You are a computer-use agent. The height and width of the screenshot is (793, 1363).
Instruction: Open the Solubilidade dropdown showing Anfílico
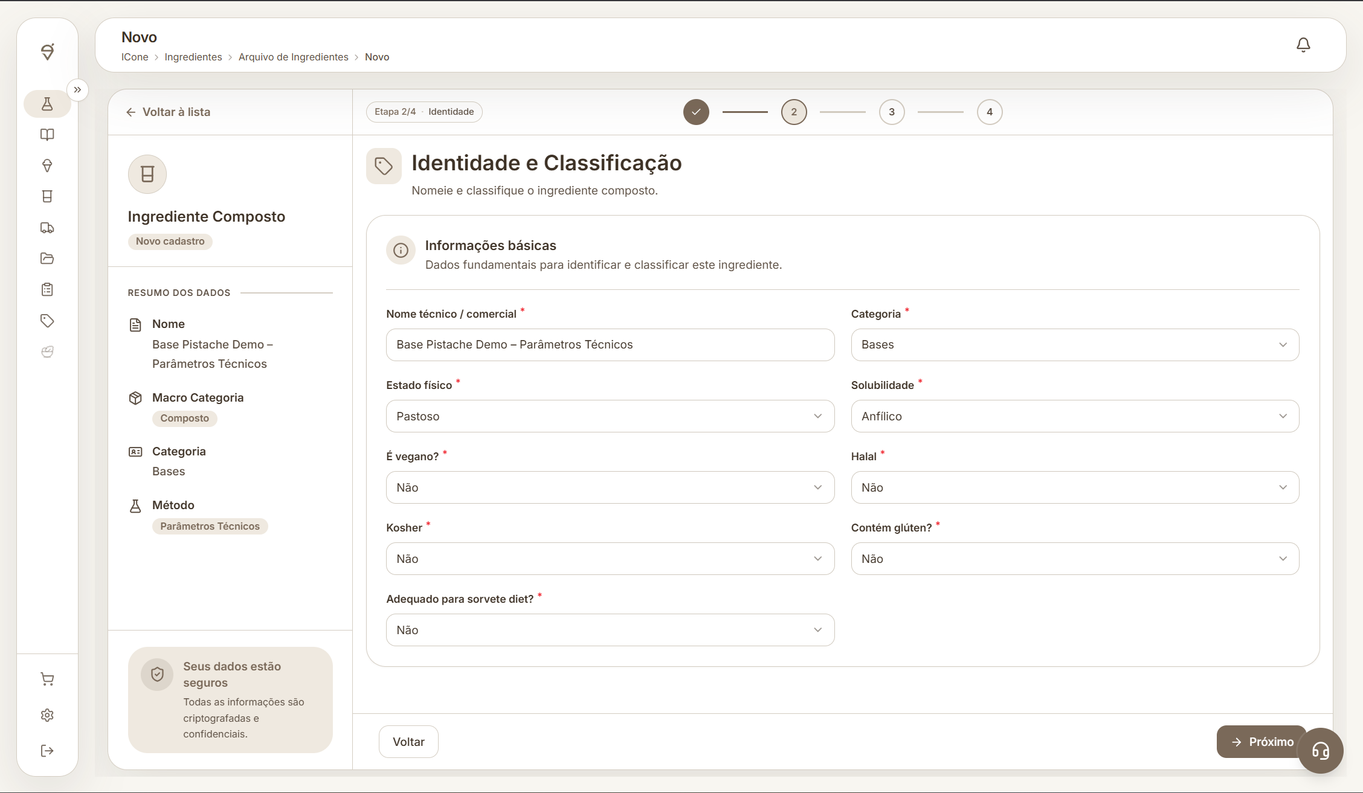pyautogui.click(x=1075, y=416)
